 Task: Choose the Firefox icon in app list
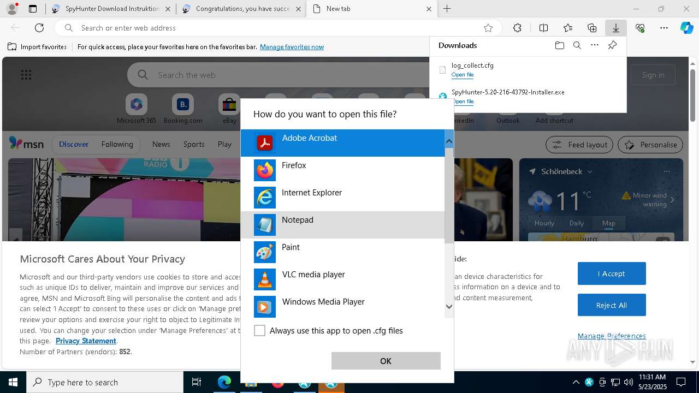265,170
